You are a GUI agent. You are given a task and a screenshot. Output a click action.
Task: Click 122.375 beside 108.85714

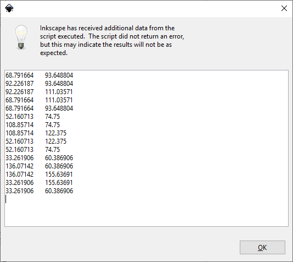click(55, 133)
